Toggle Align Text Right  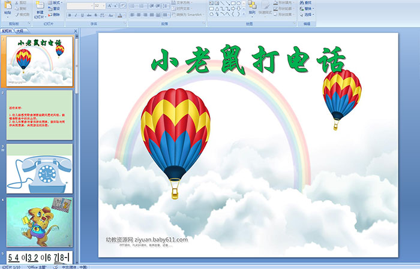coord(145,15)
